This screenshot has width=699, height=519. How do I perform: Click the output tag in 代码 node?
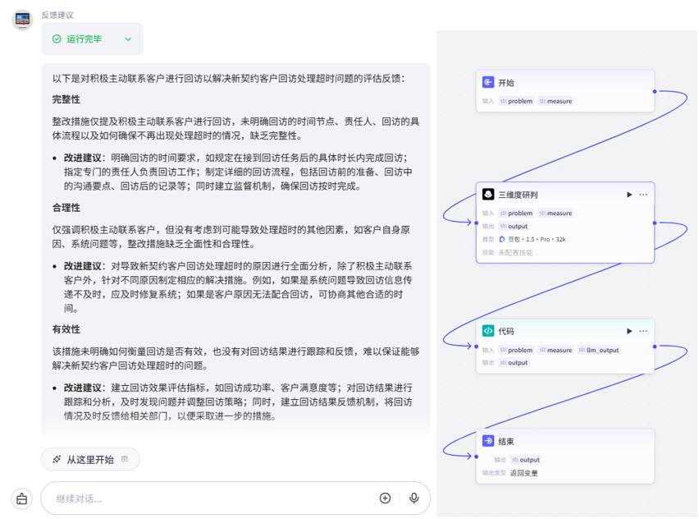click(x=514, y=363)
